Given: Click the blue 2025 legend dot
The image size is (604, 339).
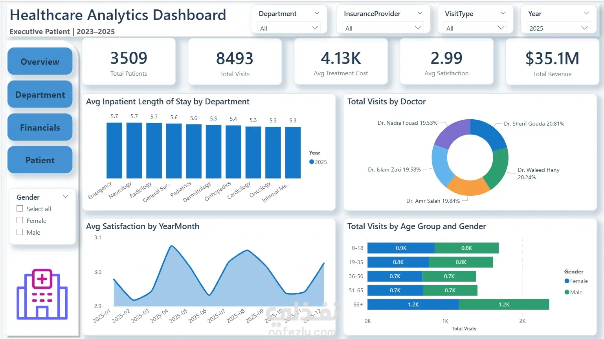Looking at the screenshot, I should [x=312, y=162].
